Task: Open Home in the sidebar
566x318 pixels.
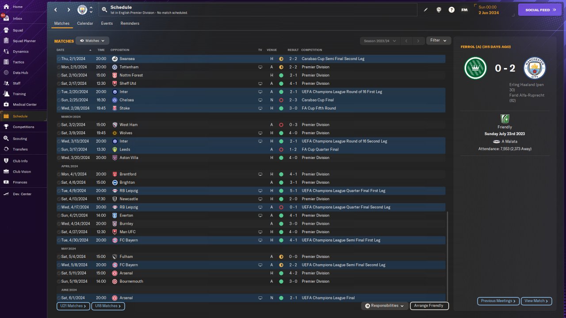Action: (23, 7)
